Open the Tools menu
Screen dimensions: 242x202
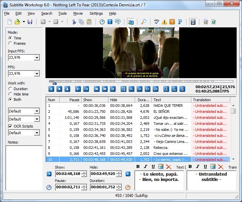(63, 13)
